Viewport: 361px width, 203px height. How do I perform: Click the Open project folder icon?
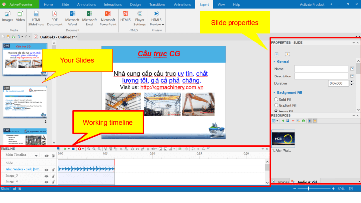[x=8, y=37]
